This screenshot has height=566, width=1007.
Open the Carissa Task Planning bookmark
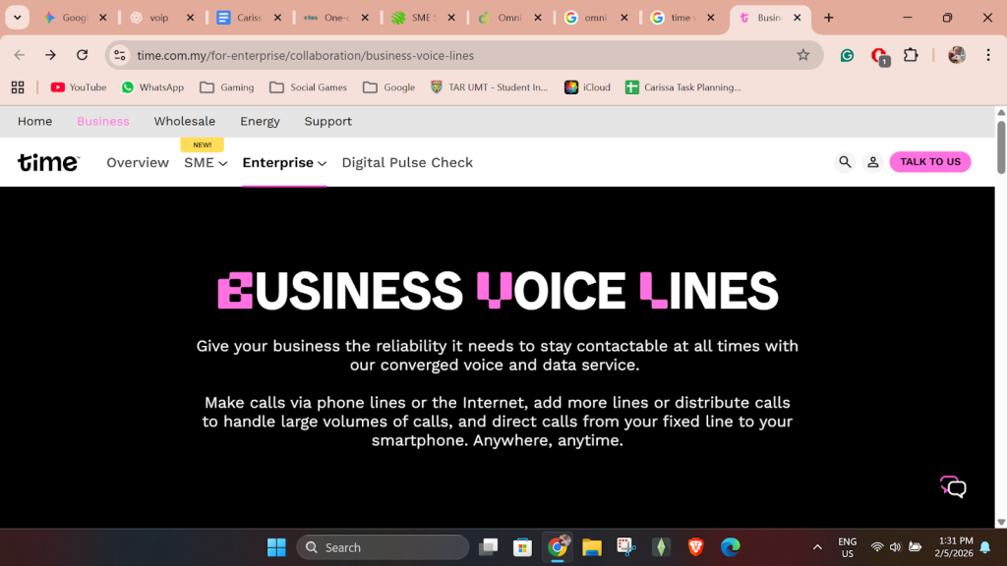click(x=683, y=87)
